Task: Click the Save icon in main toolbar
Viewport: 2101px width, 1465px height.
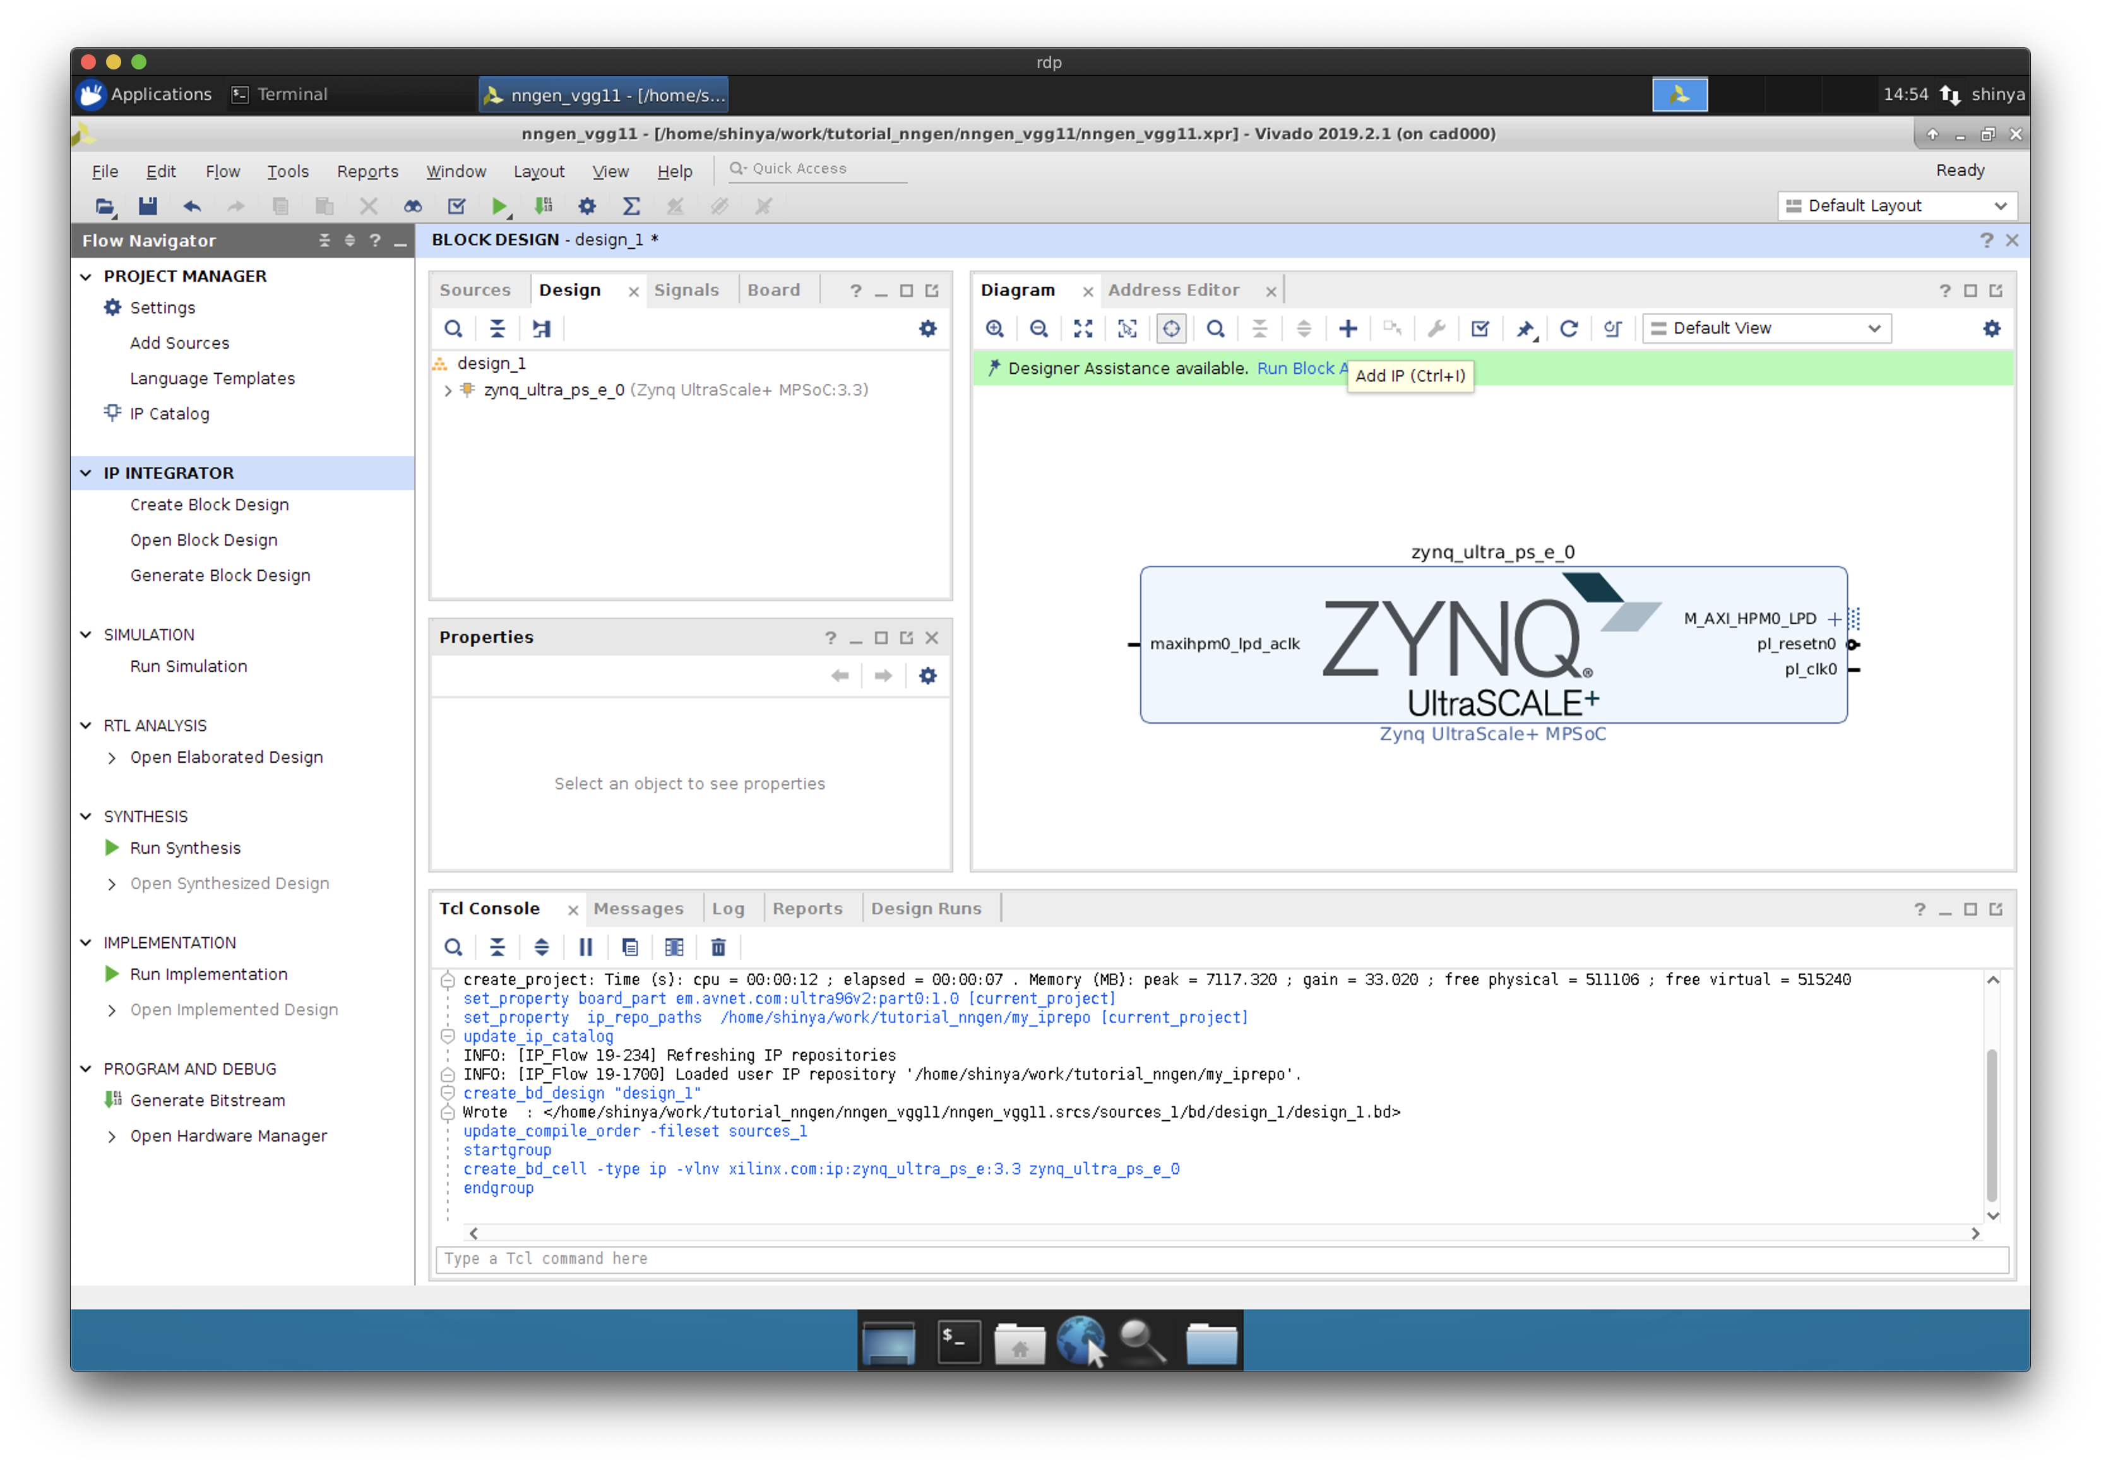Action: click(147, 206)
